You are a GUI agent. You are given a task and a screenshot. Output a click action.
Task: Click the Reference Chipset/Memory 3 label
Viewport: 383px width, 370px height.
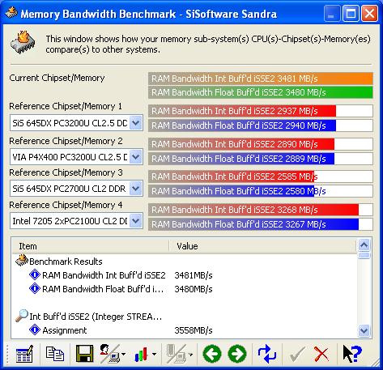(x=66, y=172)
